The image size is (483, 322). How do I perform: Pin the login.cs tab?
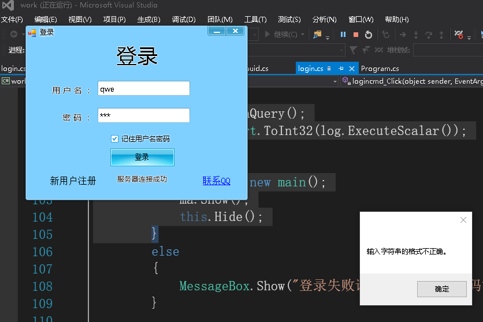coord(341,68)
